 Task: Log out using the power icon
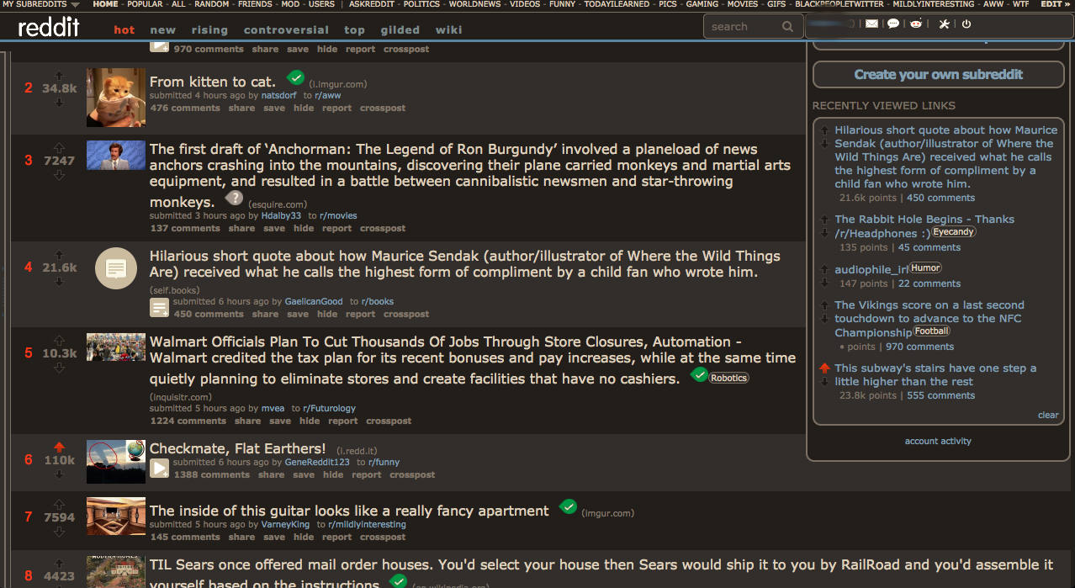click(x=966, y=24)
